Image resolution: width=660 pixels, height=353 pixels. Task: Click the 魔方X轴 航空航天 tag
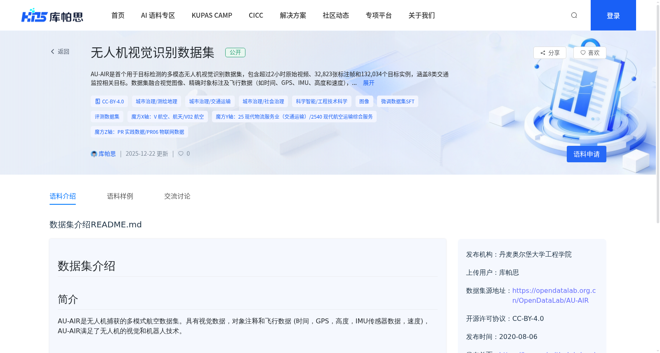click(167, 117)
